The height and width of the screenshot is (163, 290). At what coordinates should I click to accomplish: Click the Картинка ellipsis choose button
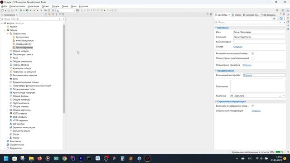[280, 96]
